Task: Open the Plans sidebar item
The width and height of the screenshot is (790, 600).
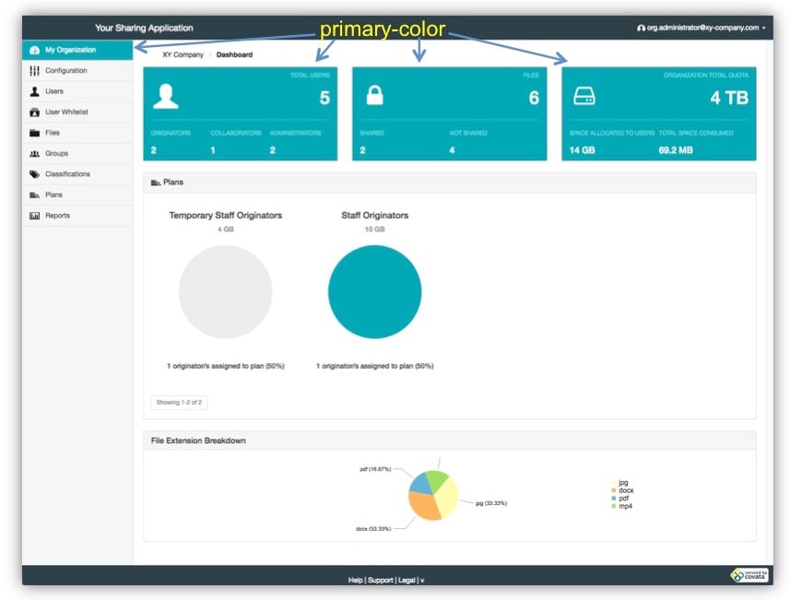Action: coord(77,194)
